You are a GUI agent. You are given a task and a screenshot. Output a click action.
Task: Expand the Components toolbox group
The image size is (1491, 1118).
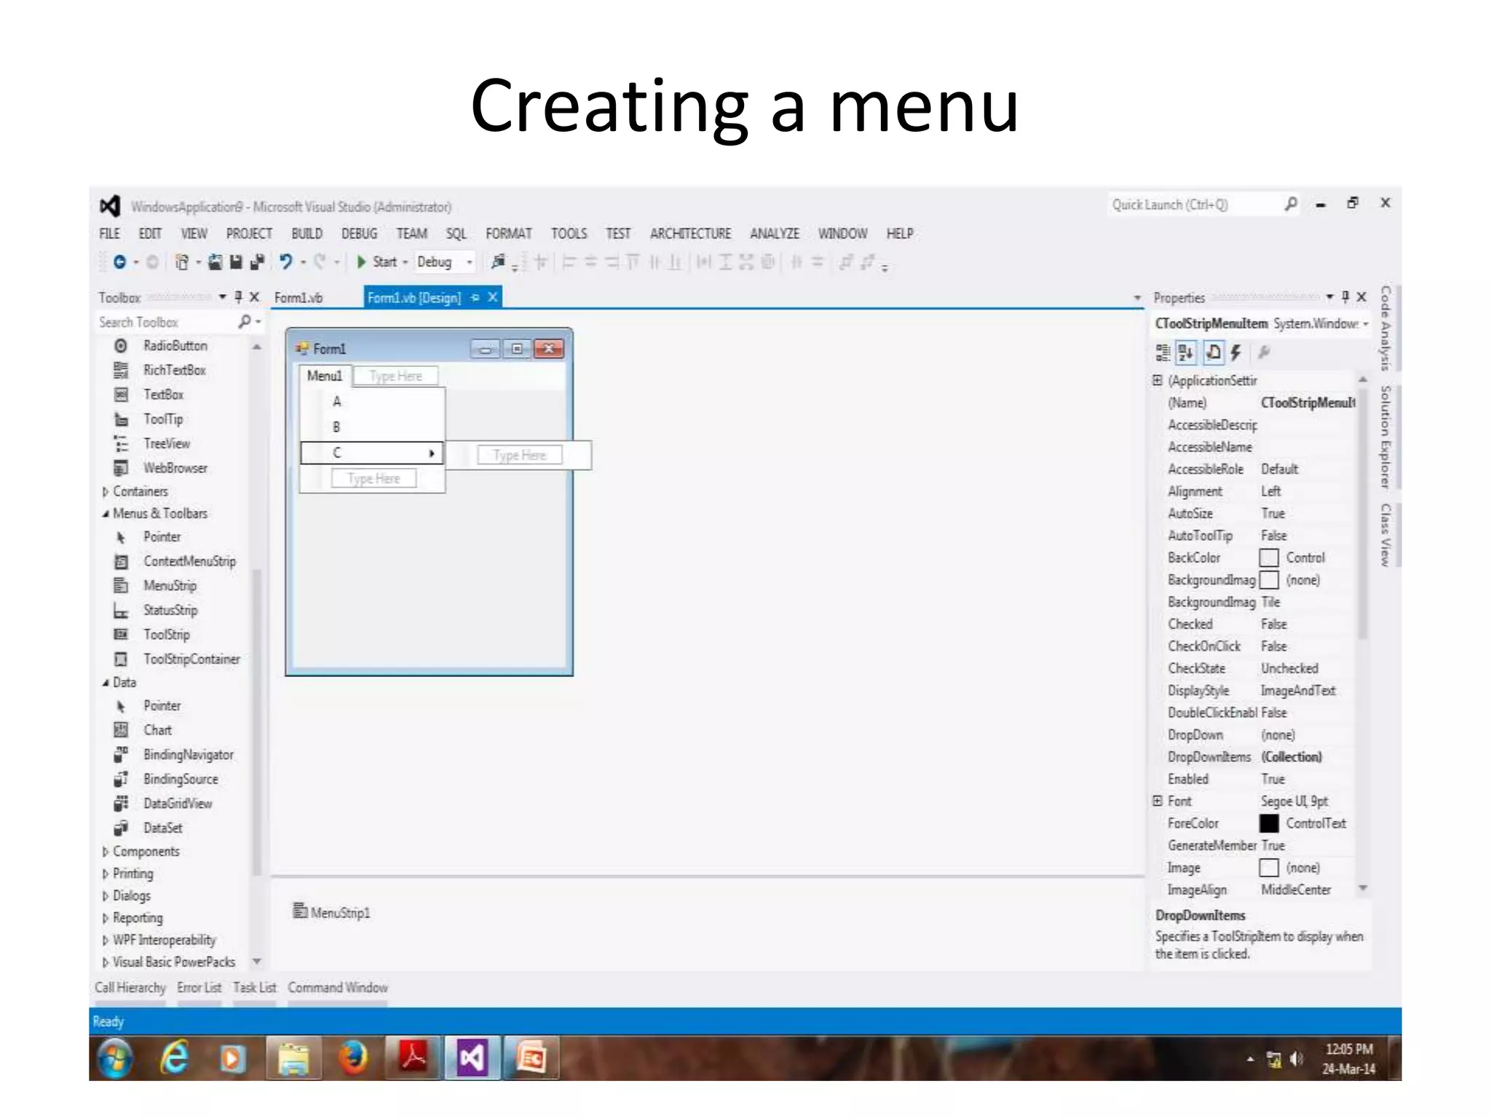(x=105, y=852)
